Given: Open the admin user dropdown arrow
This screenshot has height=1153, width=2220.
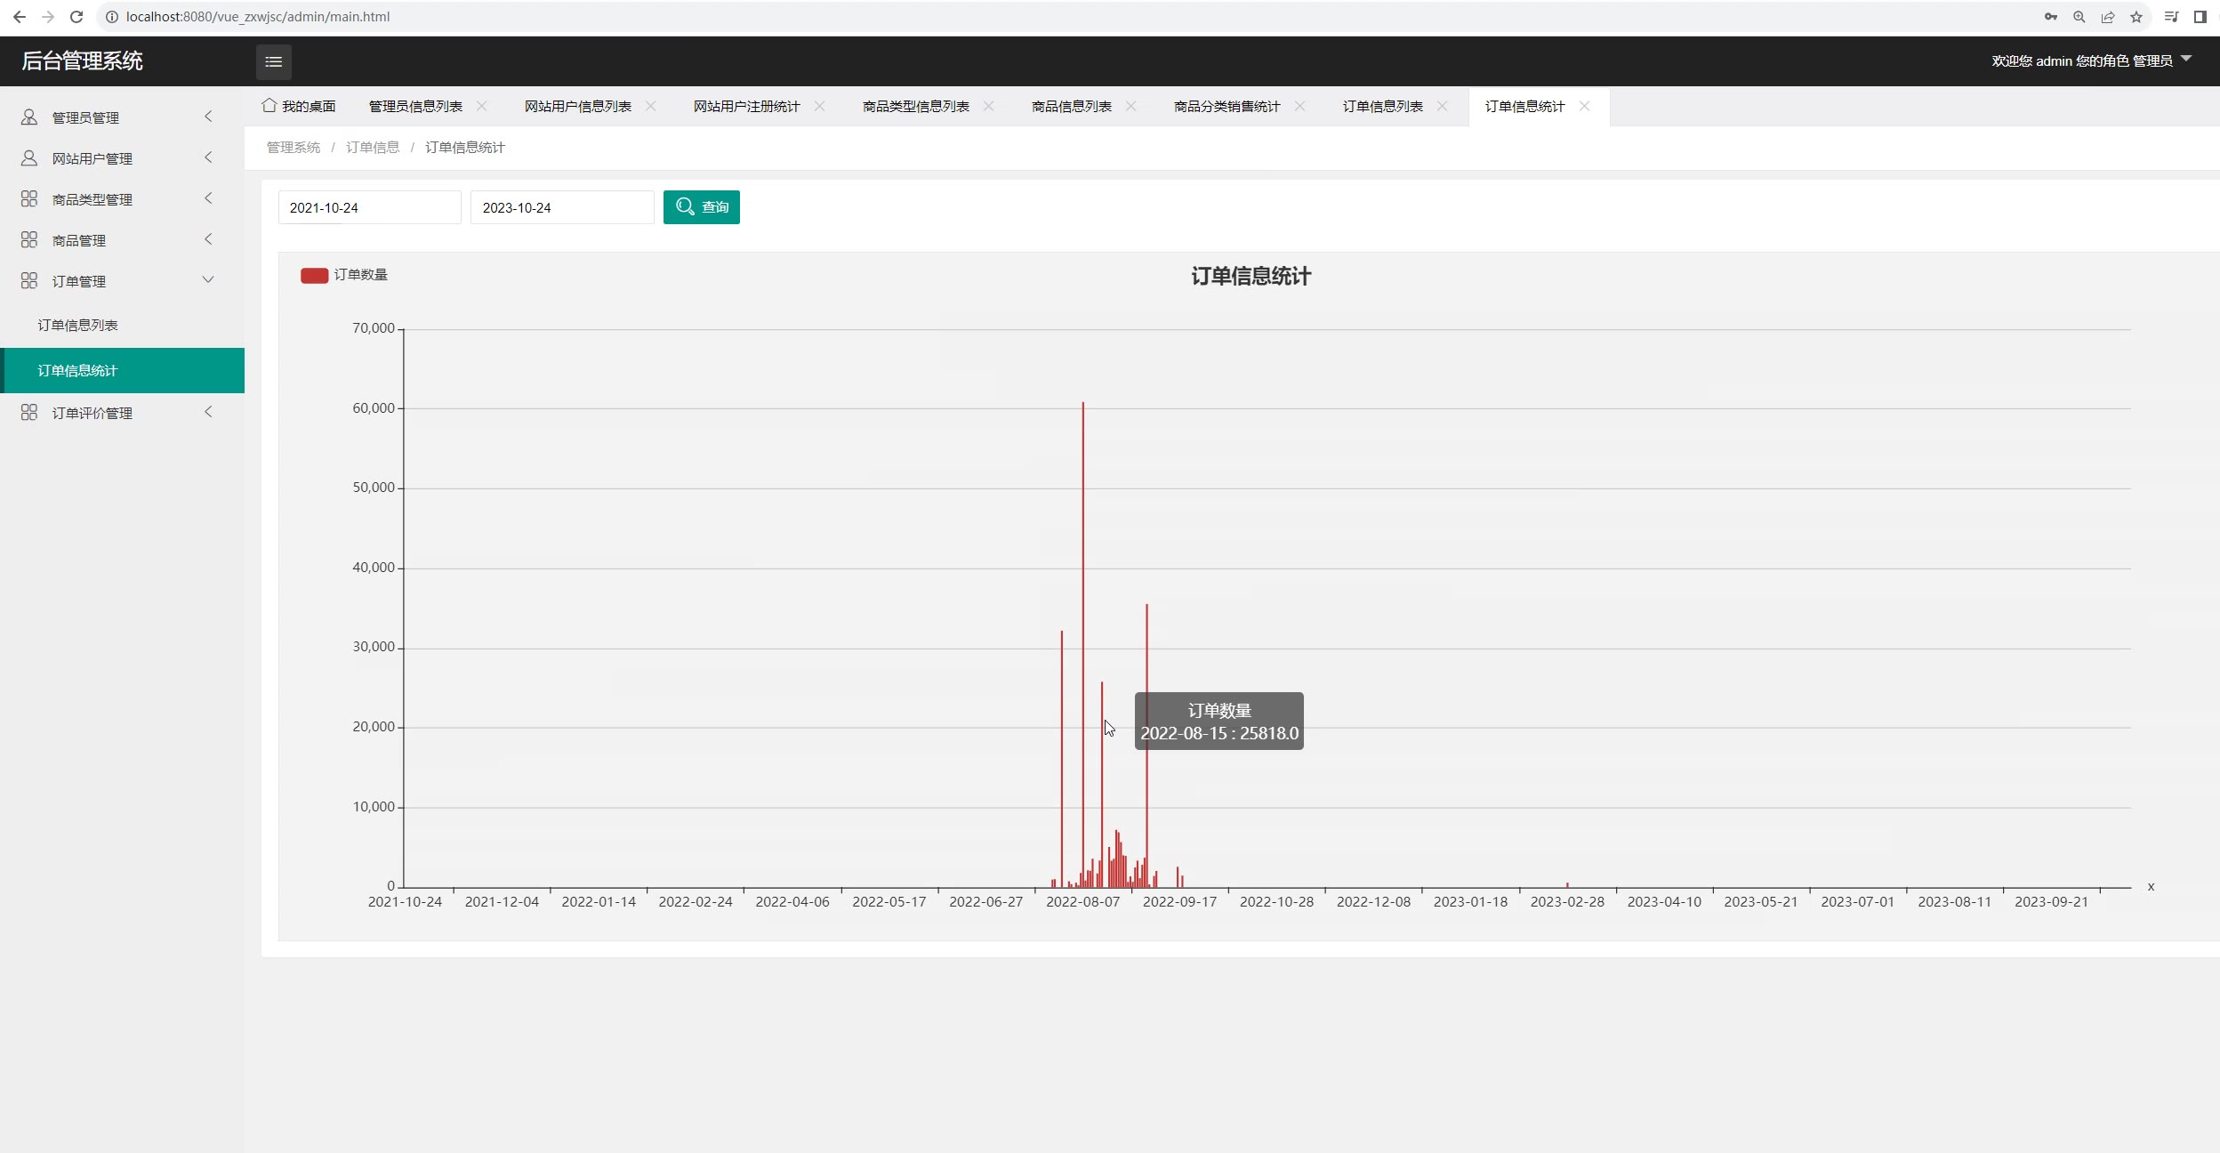Looking at the screenshot, I should pyautogui.click(x=2186, y=59).
